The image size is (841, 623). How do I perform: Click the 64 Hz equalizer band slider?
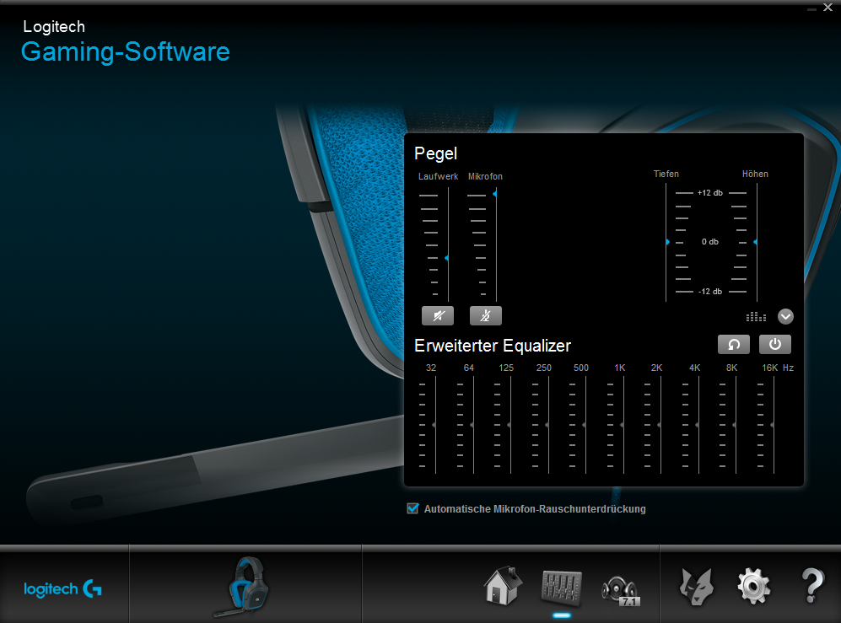click(x=472, y=425)
